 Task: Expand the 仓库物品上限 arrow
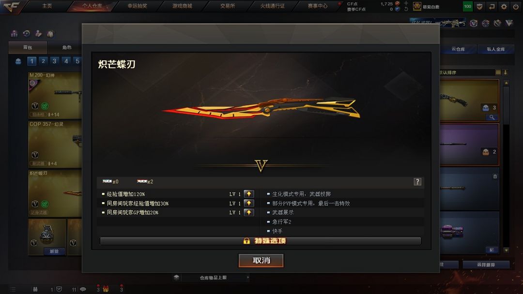point(248,278)
